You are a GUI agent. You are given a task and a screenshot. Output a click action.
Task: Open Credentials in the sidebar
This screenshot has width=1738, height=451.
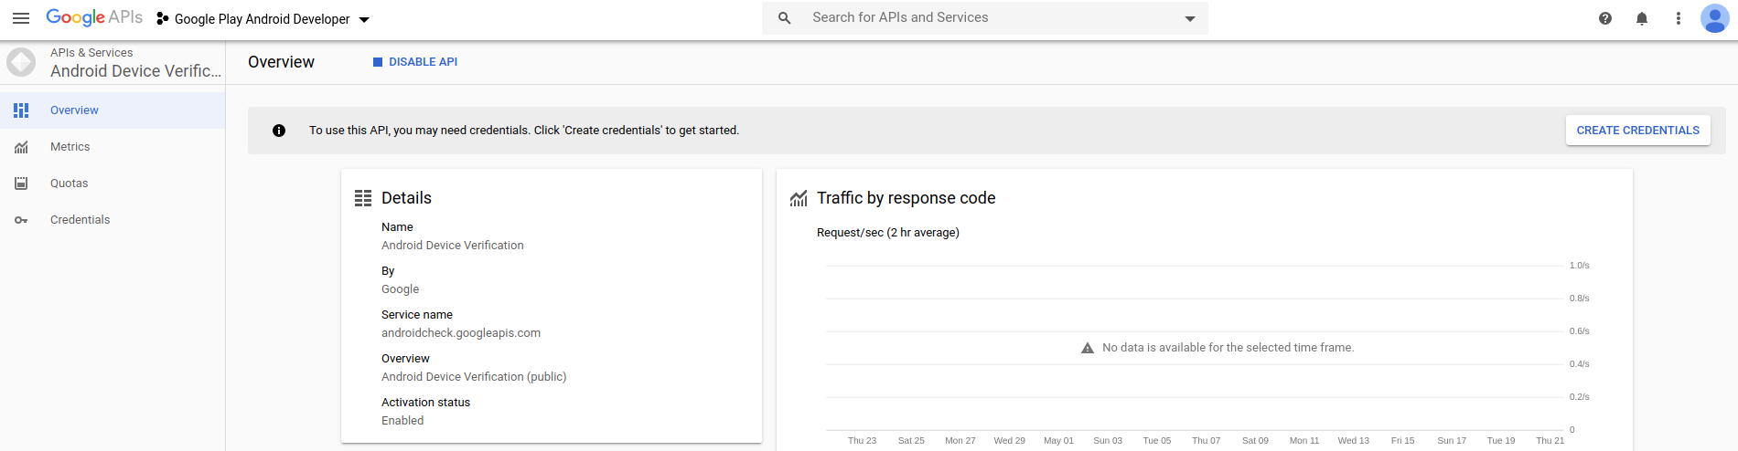tap(80, 220)
